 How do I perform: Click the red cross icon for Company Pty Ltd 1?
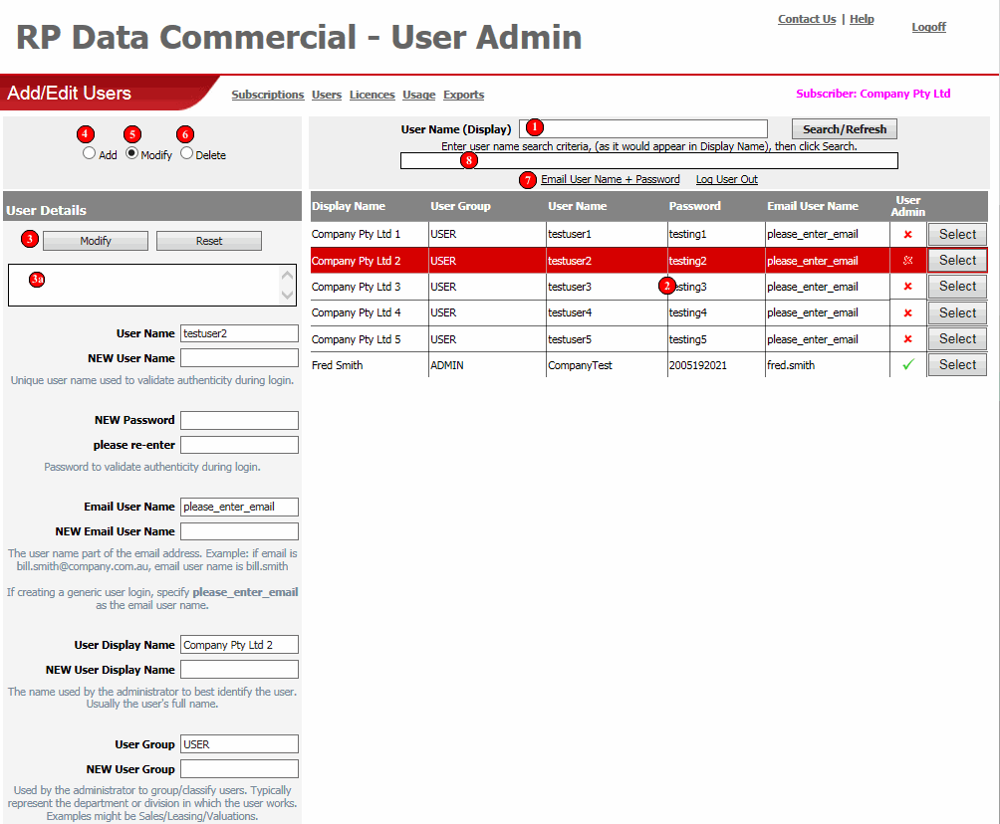(907, 235)
